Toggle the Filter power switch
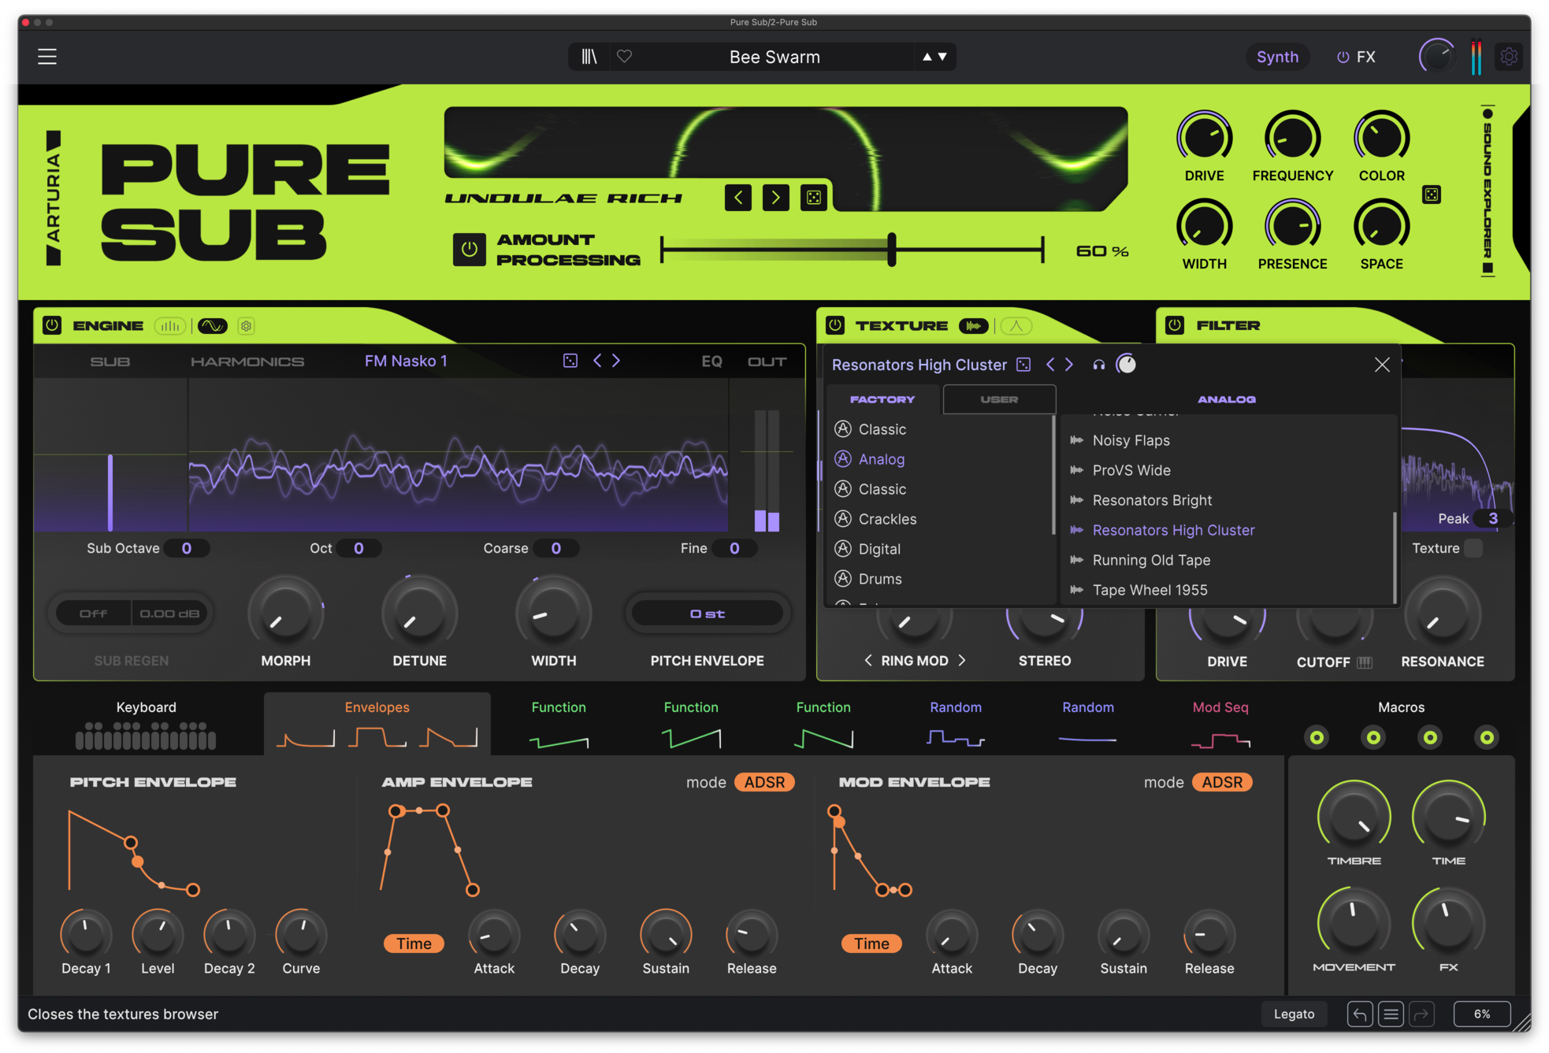The height and width of the screenshot is (1053, 1549). (x=1175, y=325)
